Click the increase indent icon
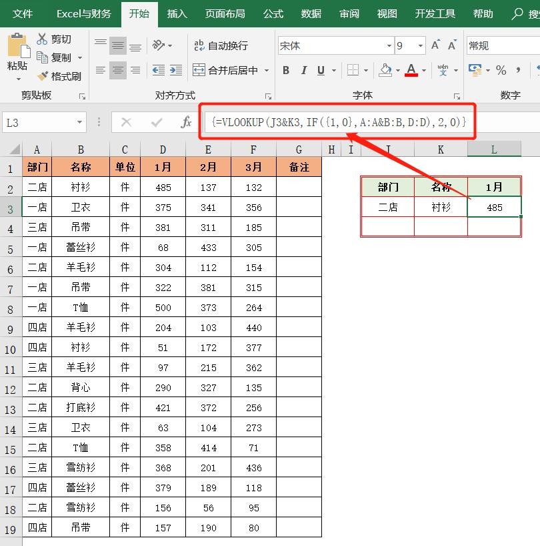 pos(175,70)
